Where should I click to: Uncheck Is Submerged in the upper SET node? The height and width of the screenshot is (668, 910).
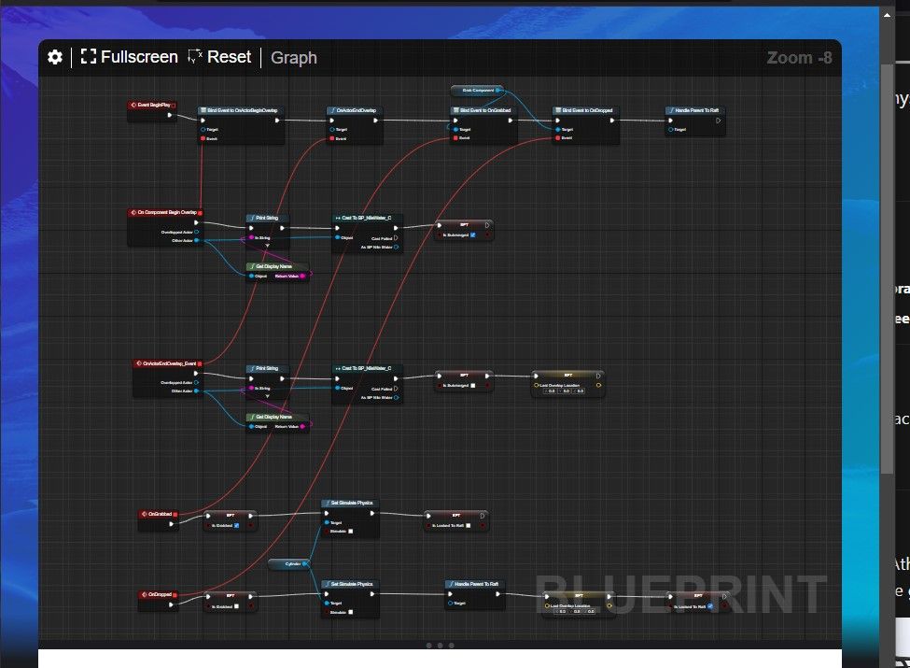473,235
